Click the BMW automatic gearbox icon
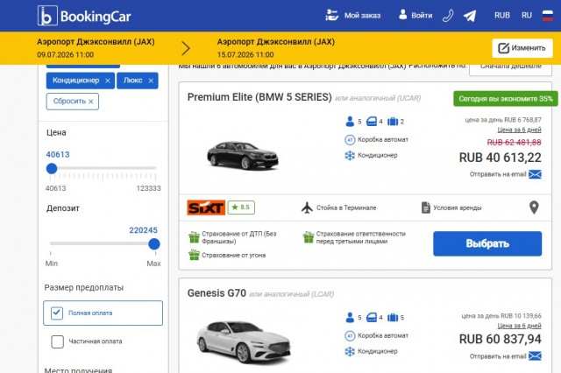The image size is (561, 373). click(350, 140)
